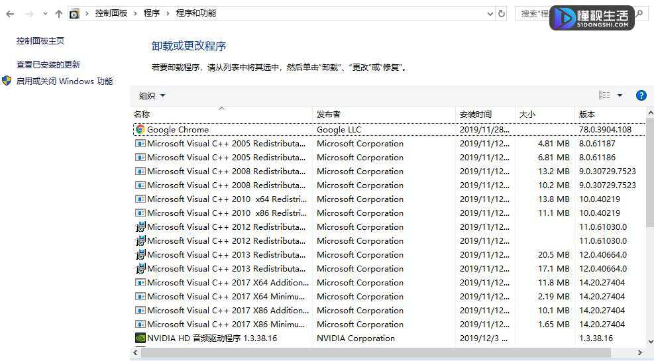Click NVIDIA Corporation publisher cell
The height and width of the screenshot is (361, 654).
(x=356, y=338)
